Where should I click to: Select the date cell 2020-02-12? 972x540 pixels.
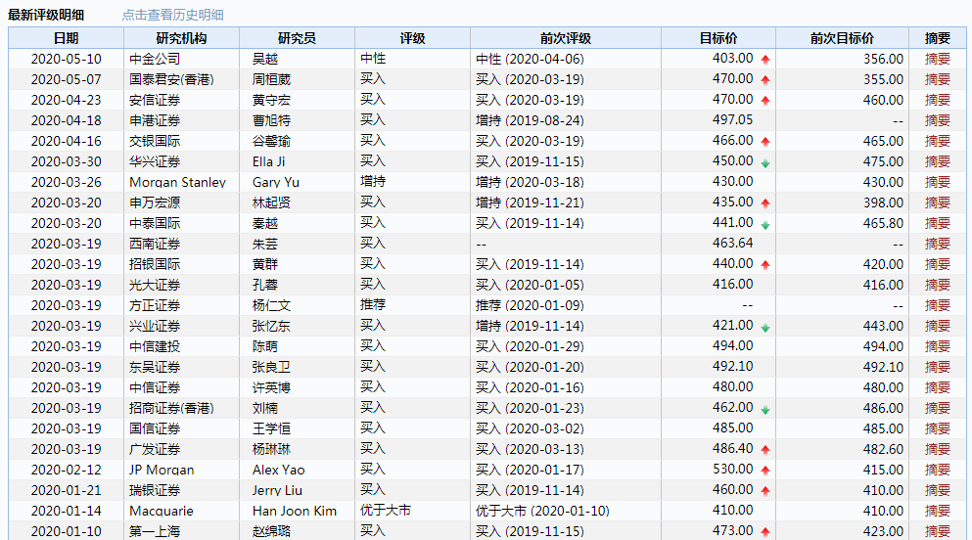[67, 470]
